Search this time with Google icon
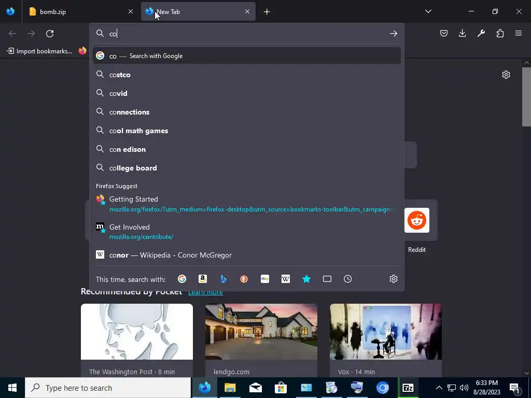The height and width of the screenshot is (398, 531). click(182, 279)
